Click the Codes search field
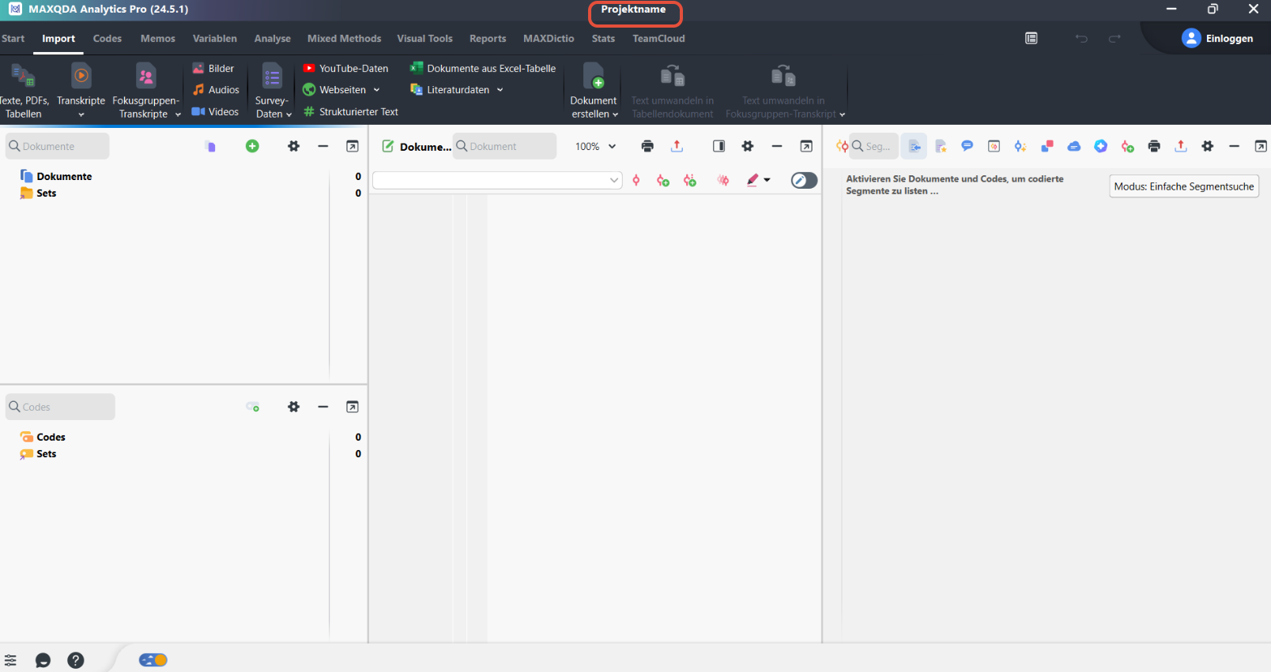 tap(60, 407)
